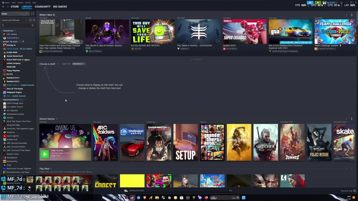Screen dimensions: 358x201
Task: Click the big smoke avatar
Action: pos(324,3)
